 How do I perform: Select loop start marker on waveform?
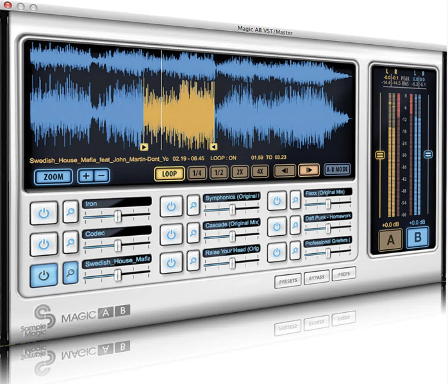tap(144, 147)
